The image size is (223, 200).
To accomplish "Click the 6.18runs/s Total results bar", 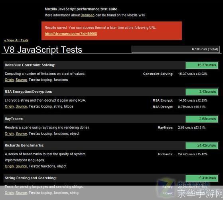I will coord(176,49).
